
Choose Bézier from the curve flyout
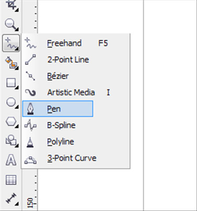(57, 76)
